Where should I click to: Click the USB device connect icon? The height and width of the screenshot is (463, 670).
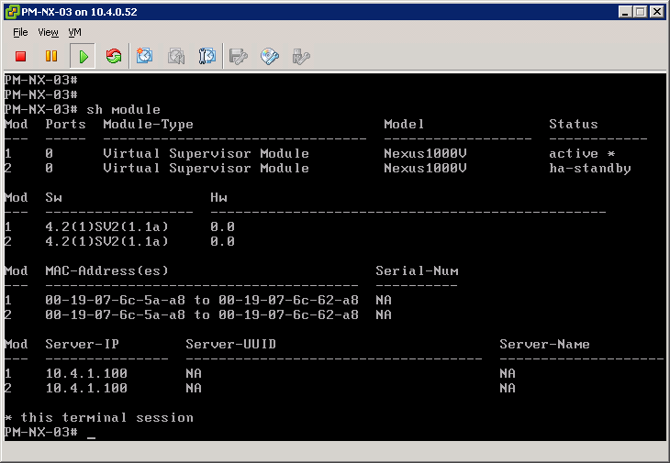301,56
